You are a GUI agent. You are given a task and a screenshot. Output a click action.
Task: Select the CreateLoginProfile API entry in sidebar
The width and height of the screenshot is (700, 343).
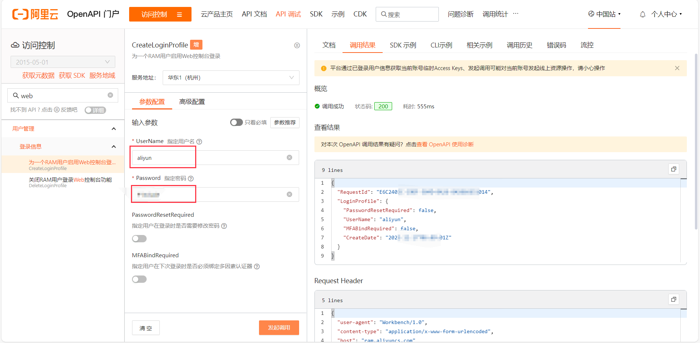[x=72, y=165]
